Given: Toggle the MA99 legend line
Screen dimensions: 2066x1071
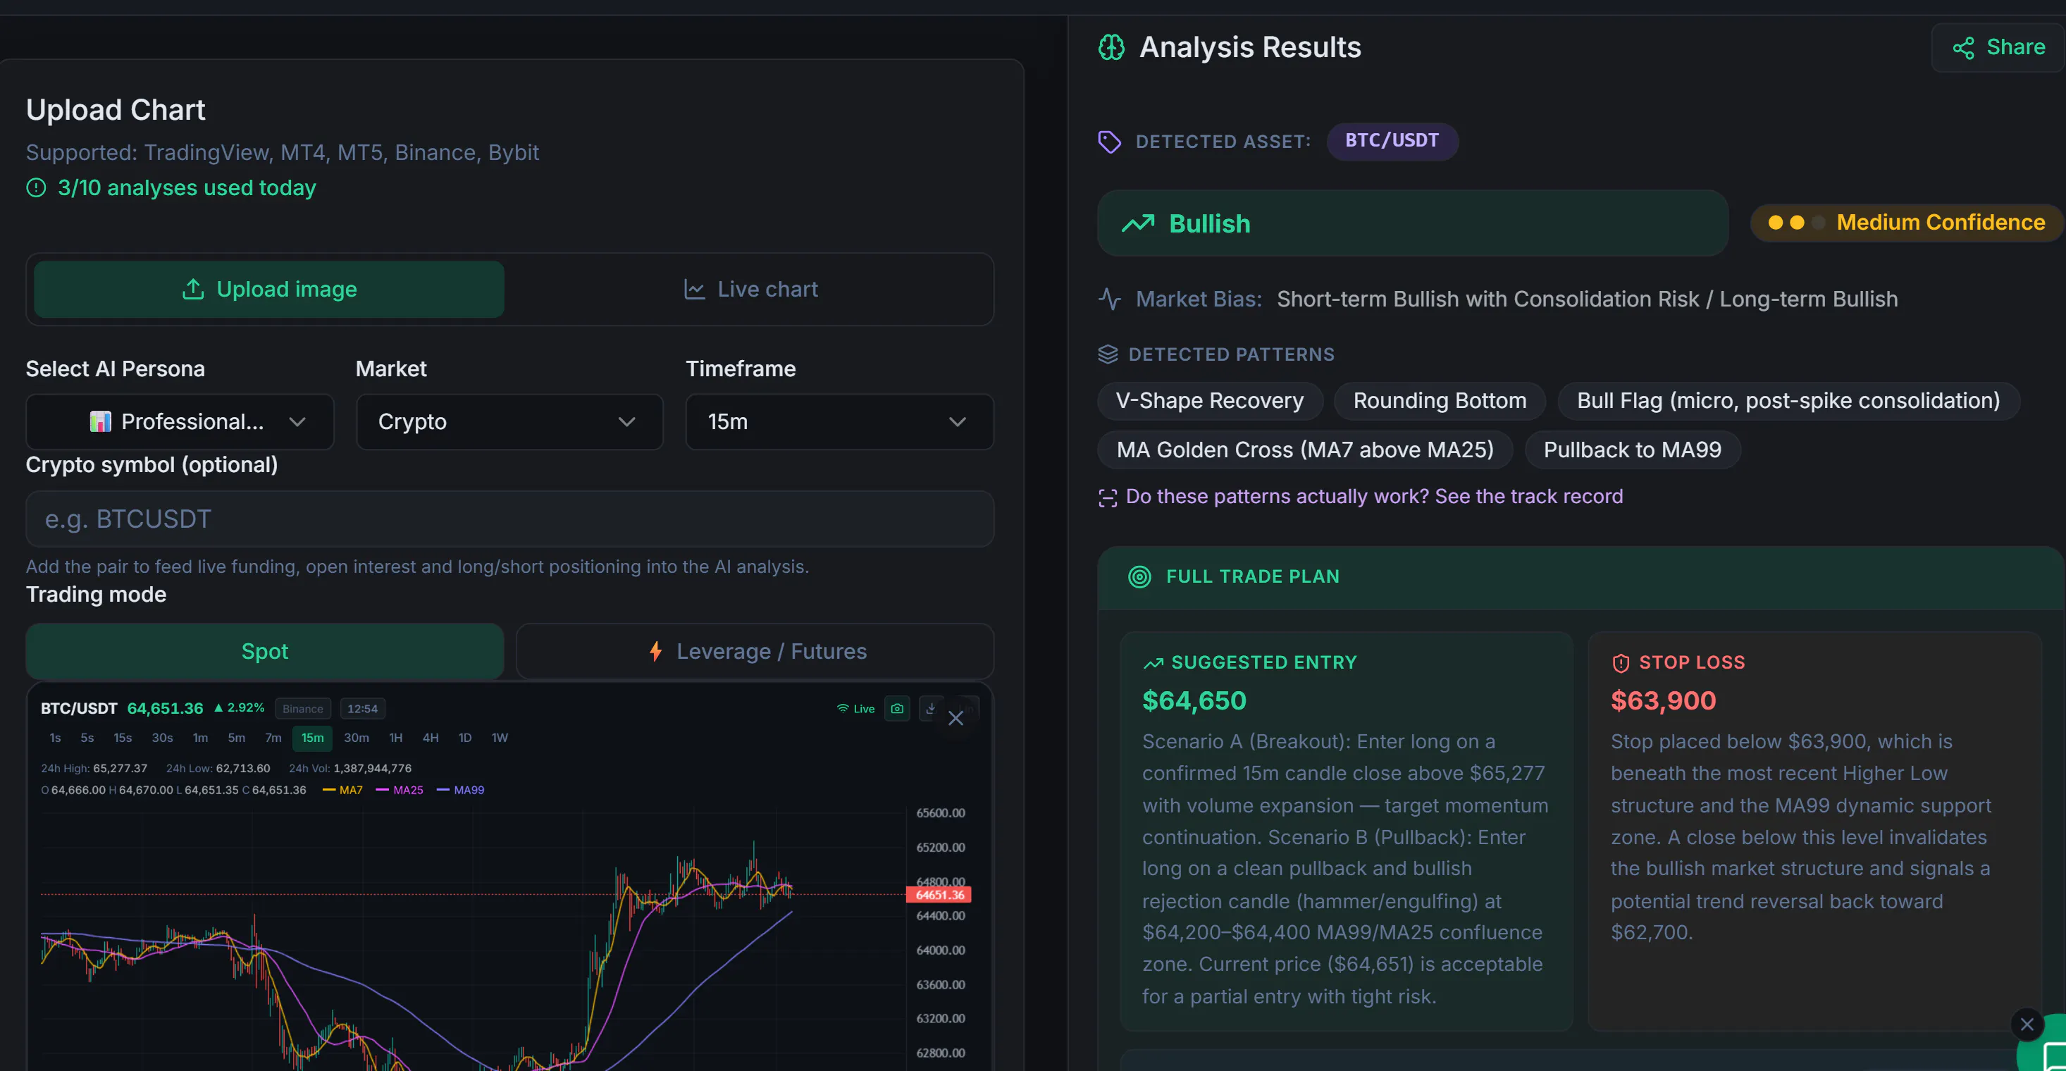Looking at the screenshot, I should click(460, 790).
